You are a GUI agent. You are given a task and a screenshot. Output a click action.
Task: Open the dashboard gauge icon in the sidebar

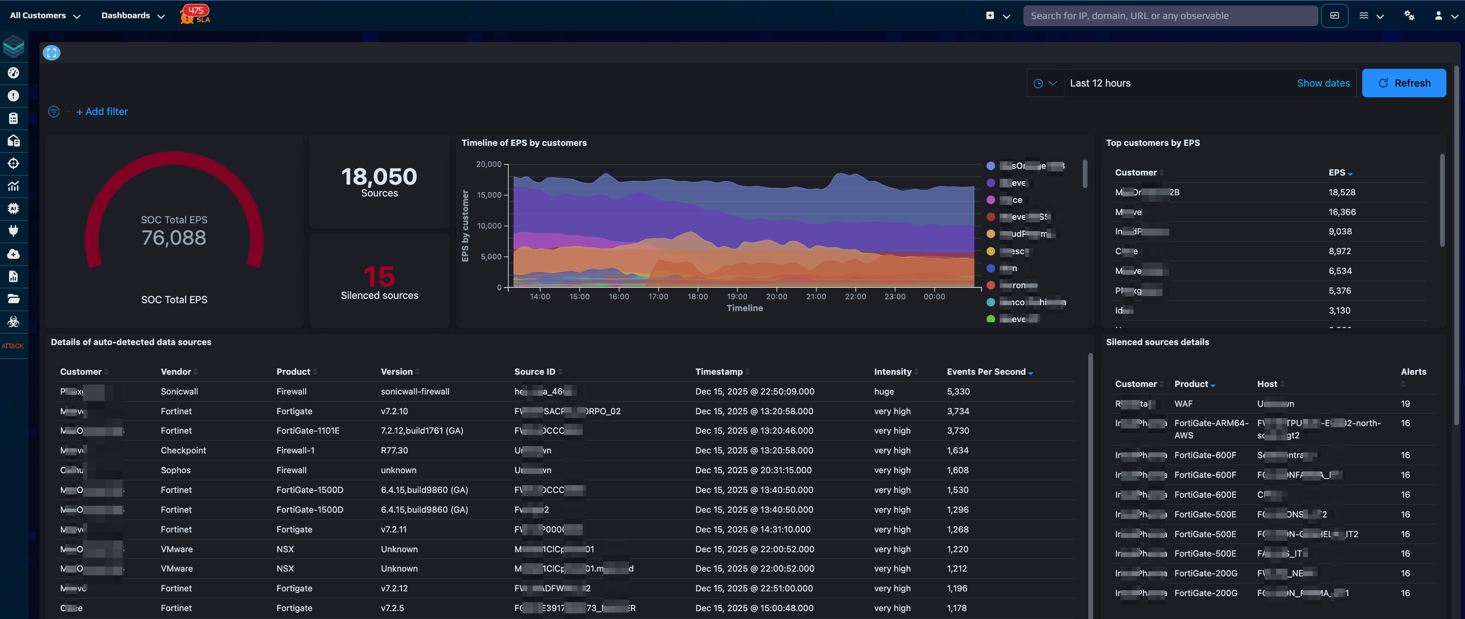[13, 73]
